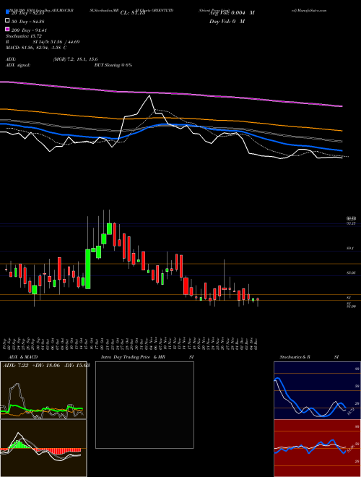The image size is (361, 477).
Task: Click the 'MACD: 81.86, 82.94, -1.58' line
Action: [x=36, y=48]
